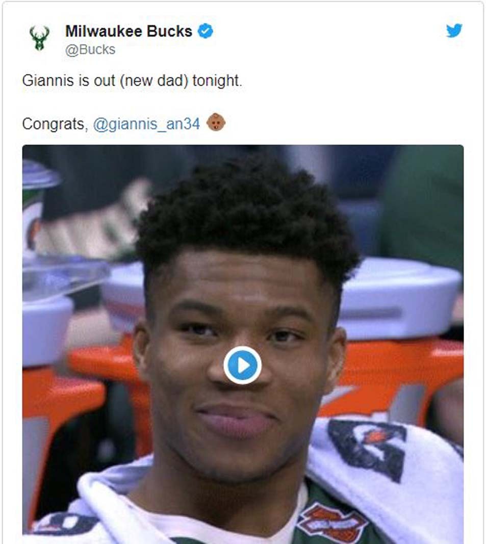The image size is (486, 544).
Task: Play the embedded tweet video
Action: tap(242, 365)
